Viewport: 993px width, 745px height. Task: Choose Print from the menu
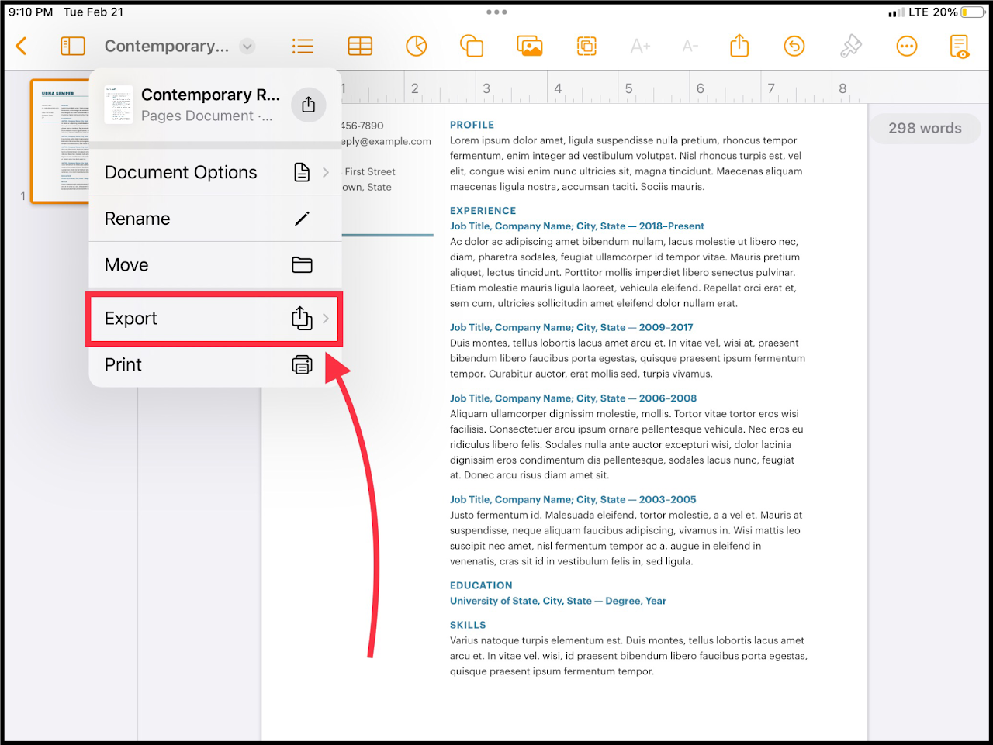[216, 364]
